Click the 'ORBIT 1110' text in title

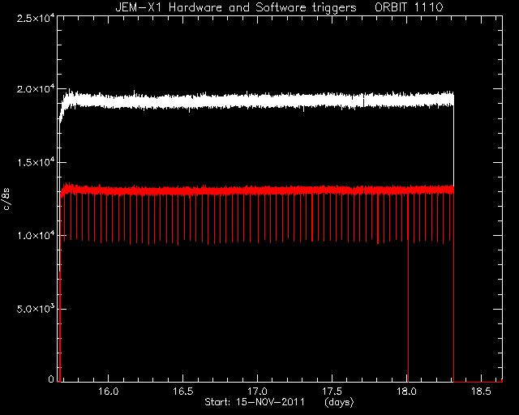409,7
